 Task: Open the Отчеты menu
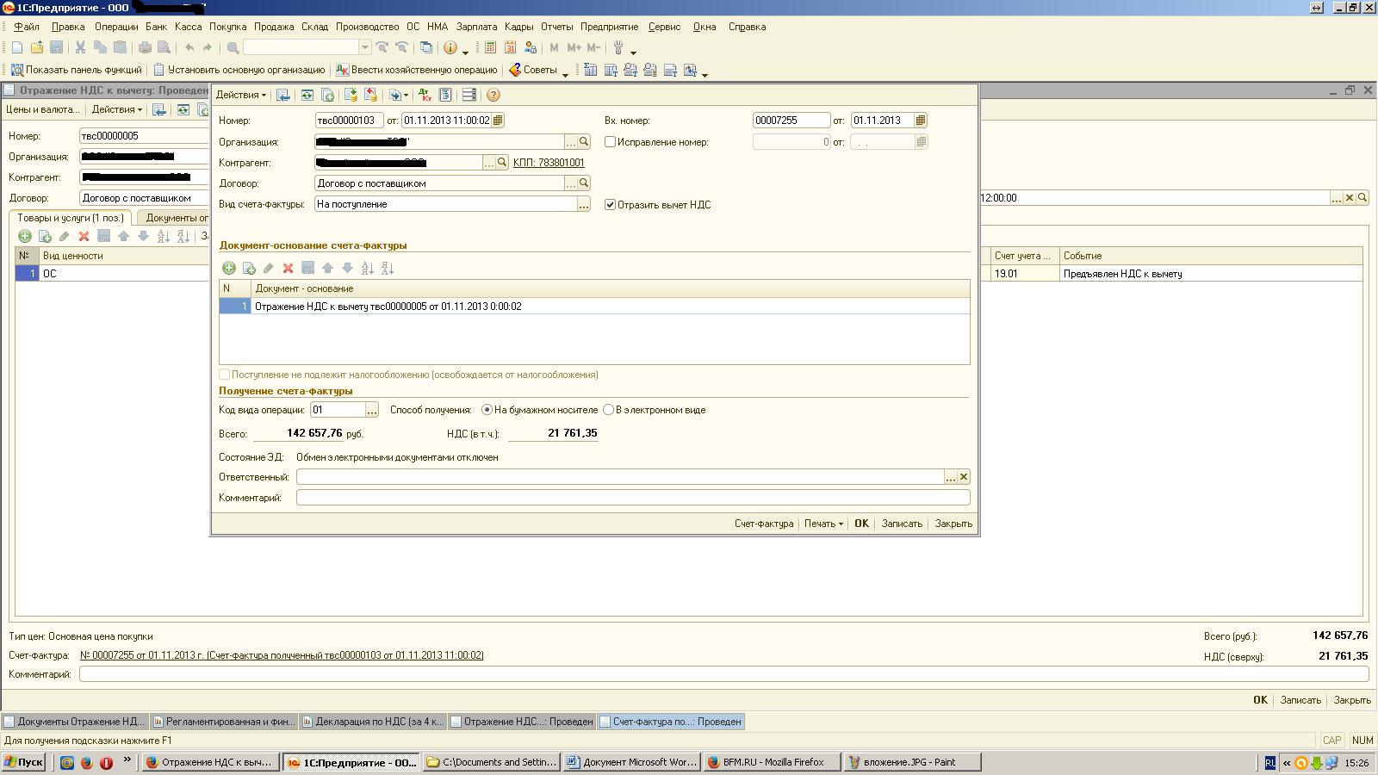click(x=556, y=27)
